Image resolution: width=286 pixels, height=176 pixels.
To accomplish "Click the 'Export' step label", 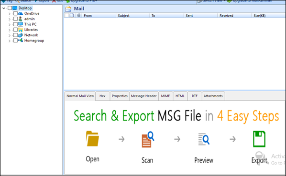I will point(259,160).
